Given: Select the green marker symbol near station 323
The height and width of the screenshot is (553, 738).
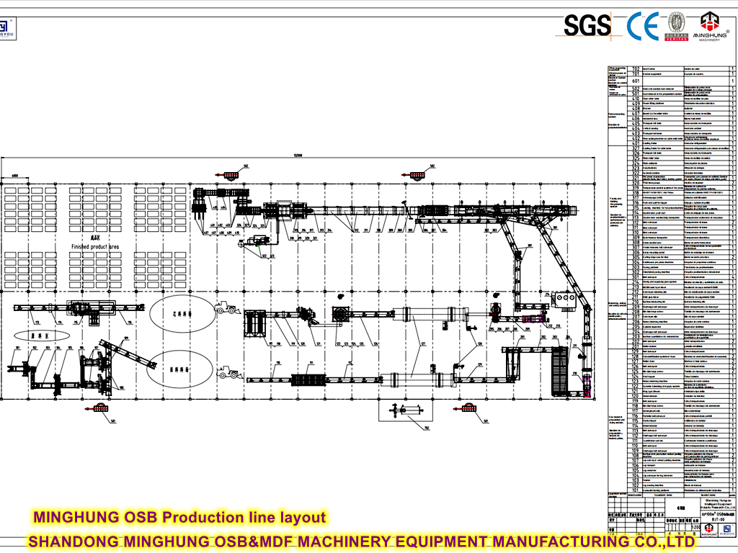Looking at the screenshot, I should [259, 245].
